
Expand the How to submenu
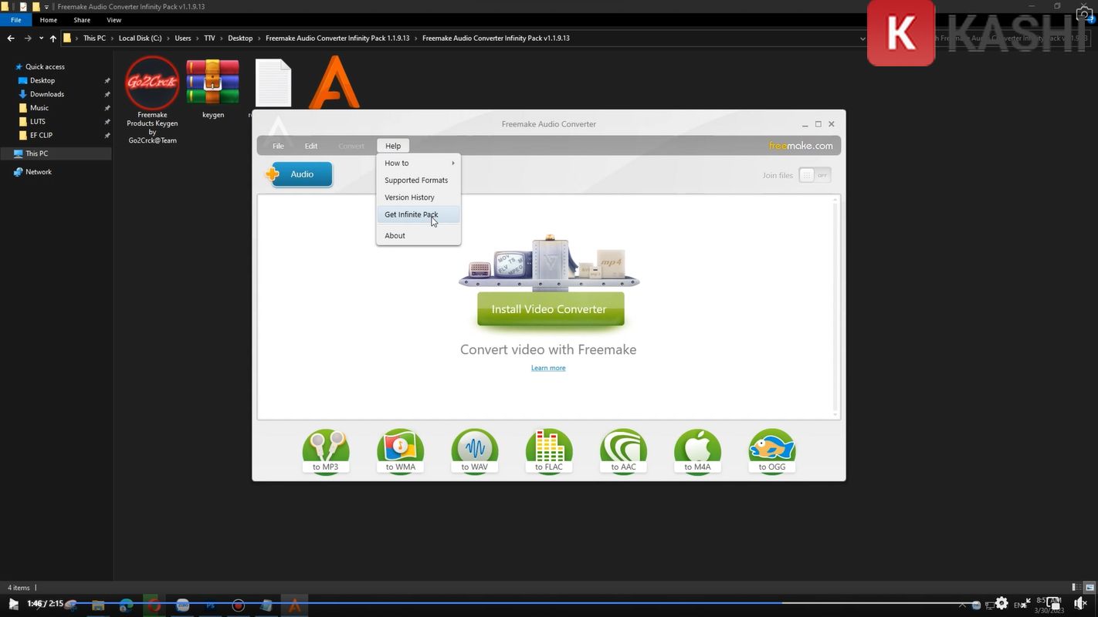[418, 163]
